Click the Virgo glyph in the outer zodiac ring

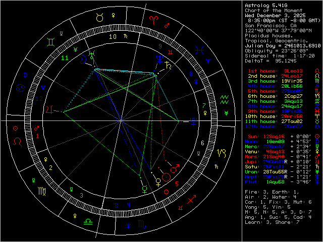(42, 191)
